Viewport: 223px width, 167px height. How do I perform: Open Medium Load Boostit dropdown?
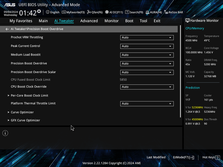click(147, 55)
